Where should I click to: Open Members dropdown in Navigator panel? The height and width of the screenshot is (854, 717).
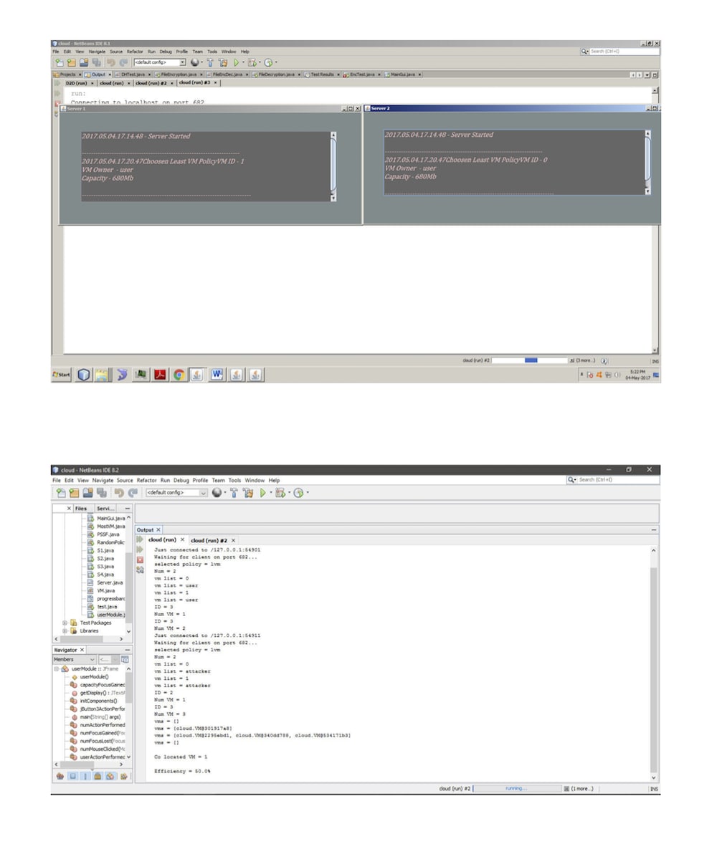click(74, 660)
